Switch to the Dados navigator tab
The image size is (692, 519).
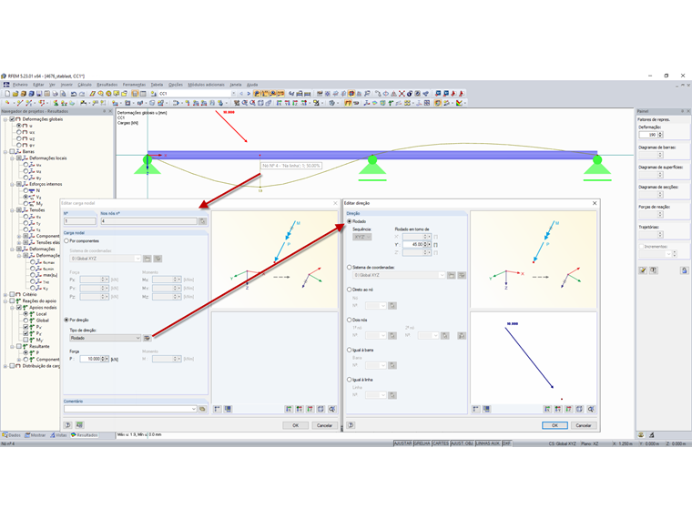12,435
